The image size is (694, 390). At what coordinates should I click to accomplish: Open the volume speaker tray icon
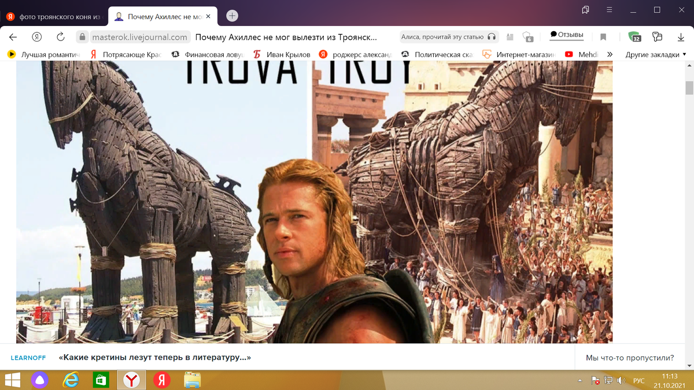pos(621,381)
